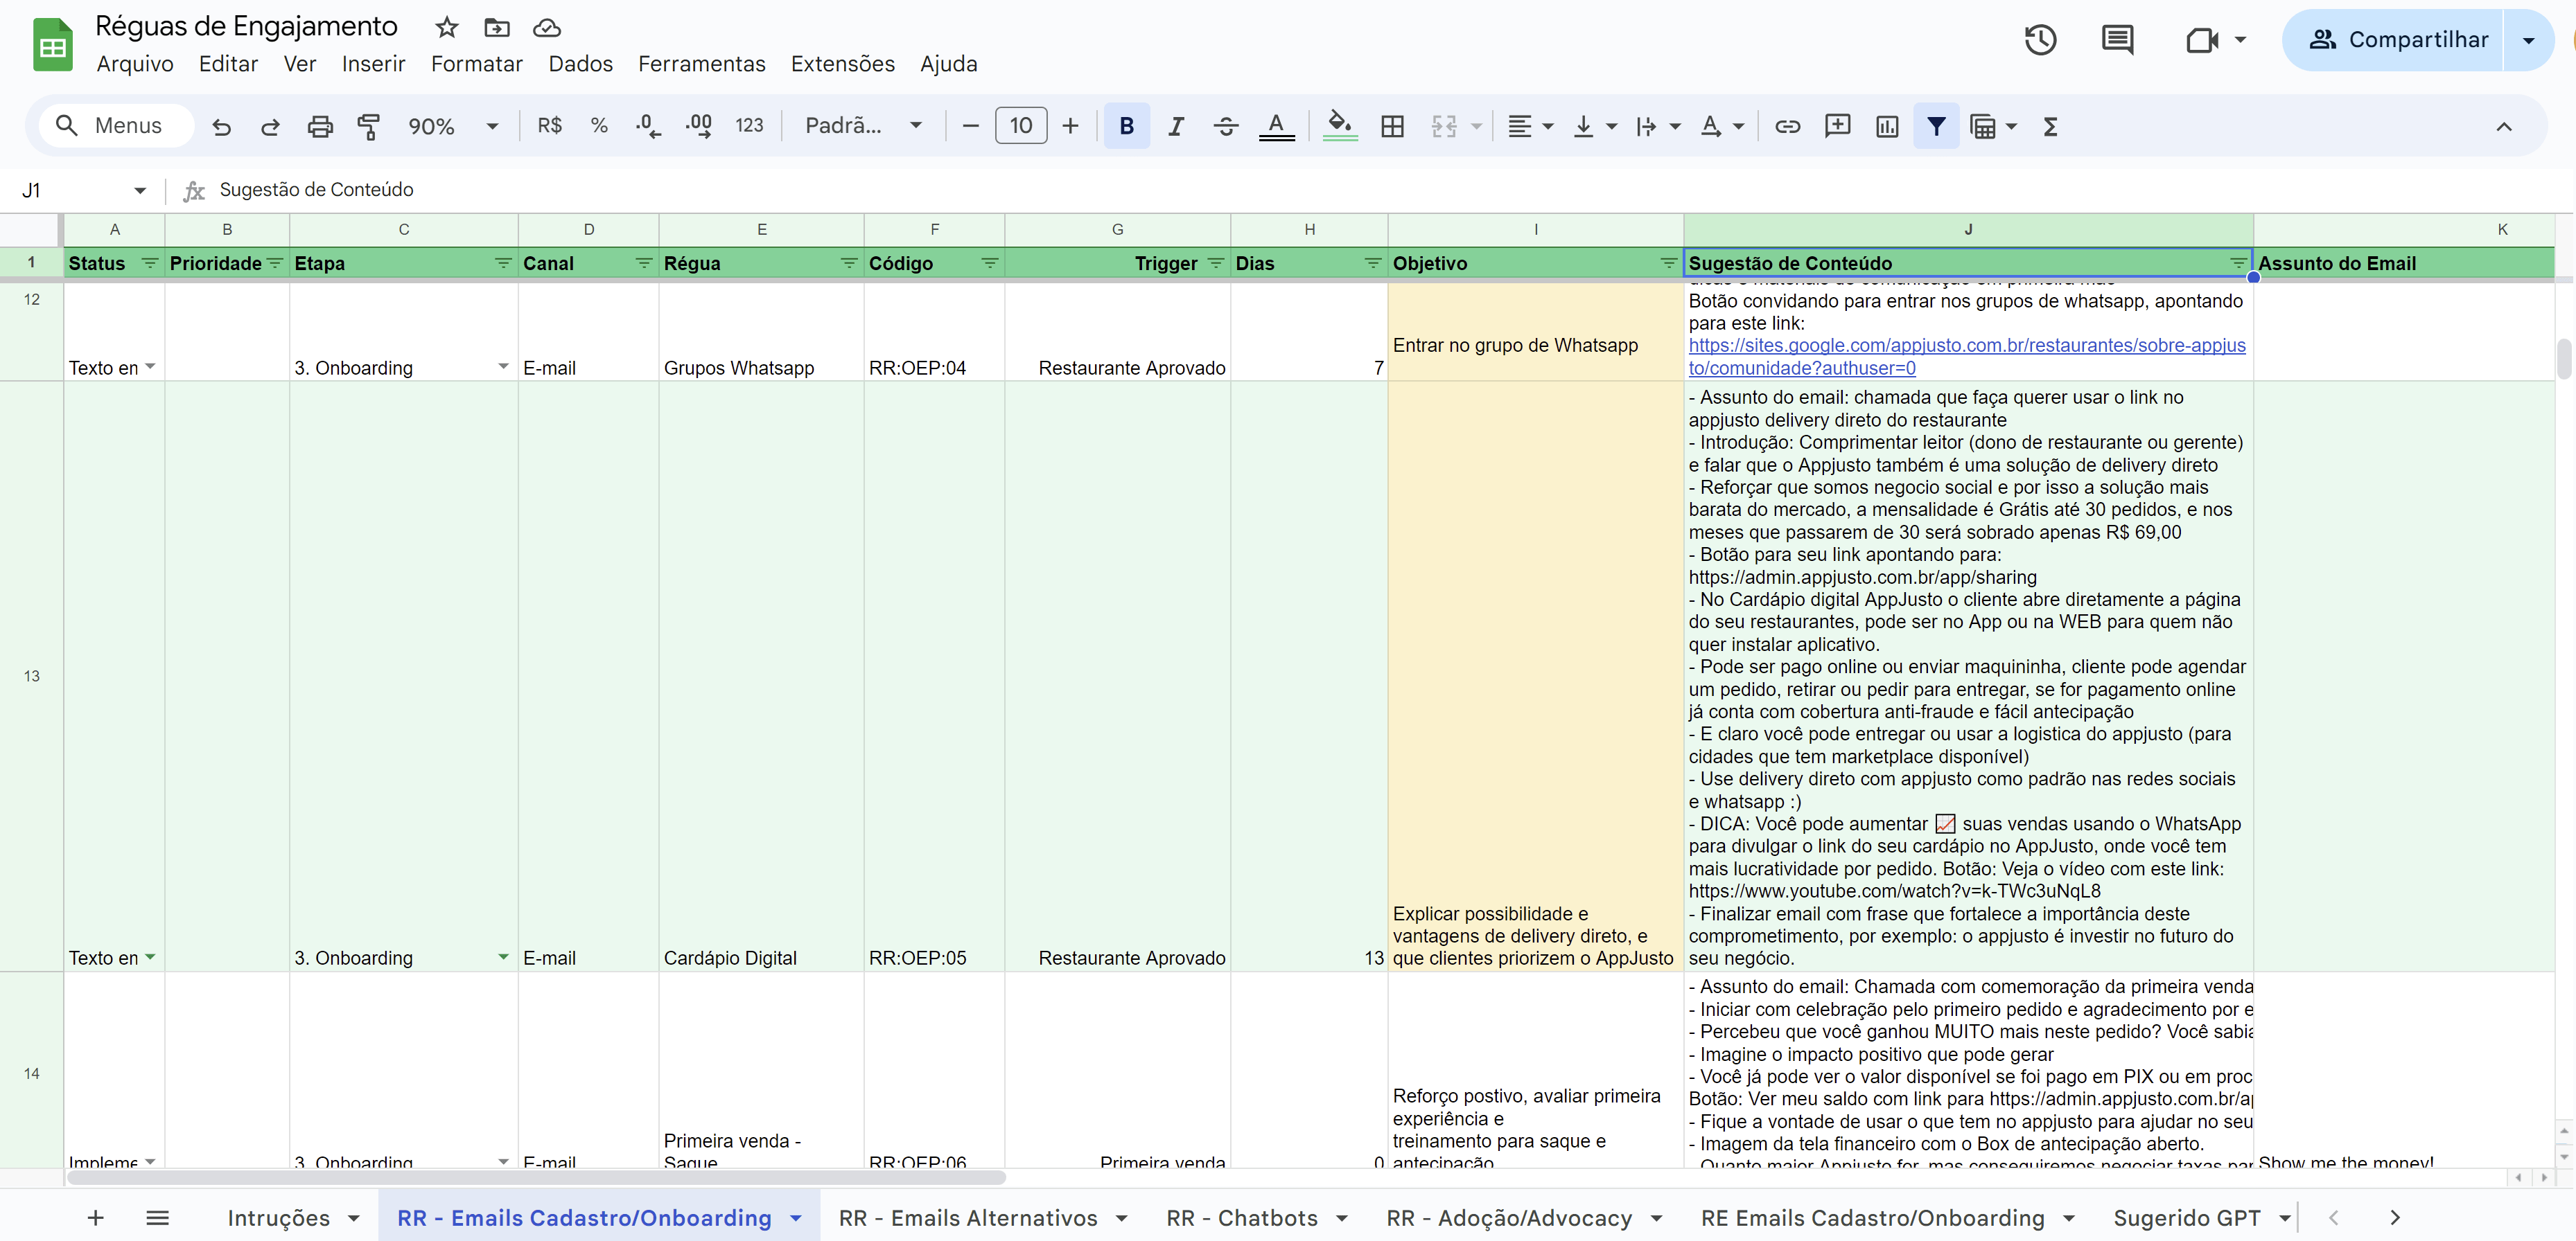The width and height of the screenshot is (2576, 1241).
Task: Open the Código column filter
Action: (989, 262)
